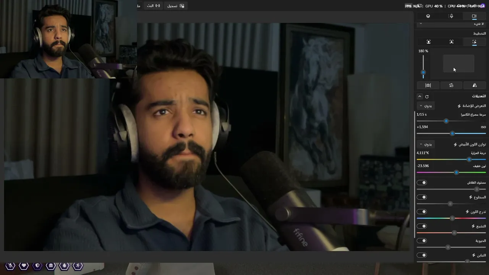
Task: Toggle the مستوى الفلاش flash level switch
Action: coord(422,183)
